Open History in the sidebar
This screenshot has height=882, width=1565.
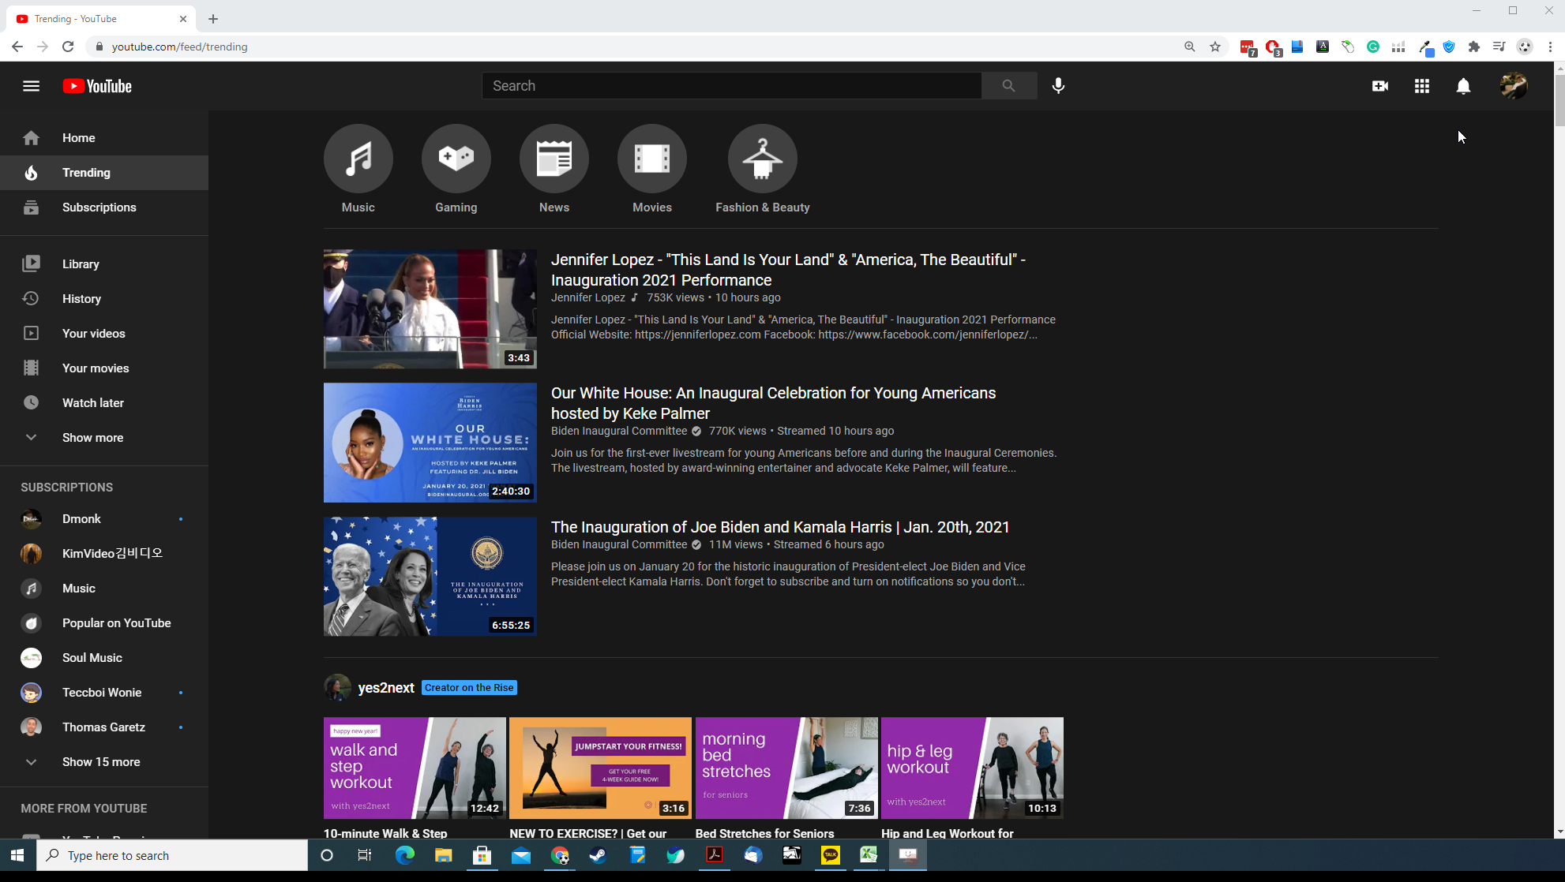point(81,299)
